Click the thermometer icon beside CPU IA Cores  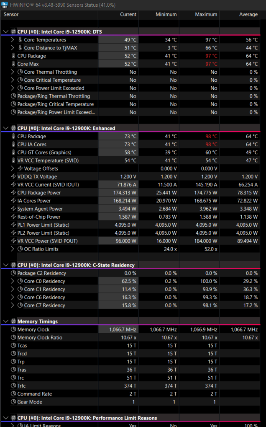(13, 144)
